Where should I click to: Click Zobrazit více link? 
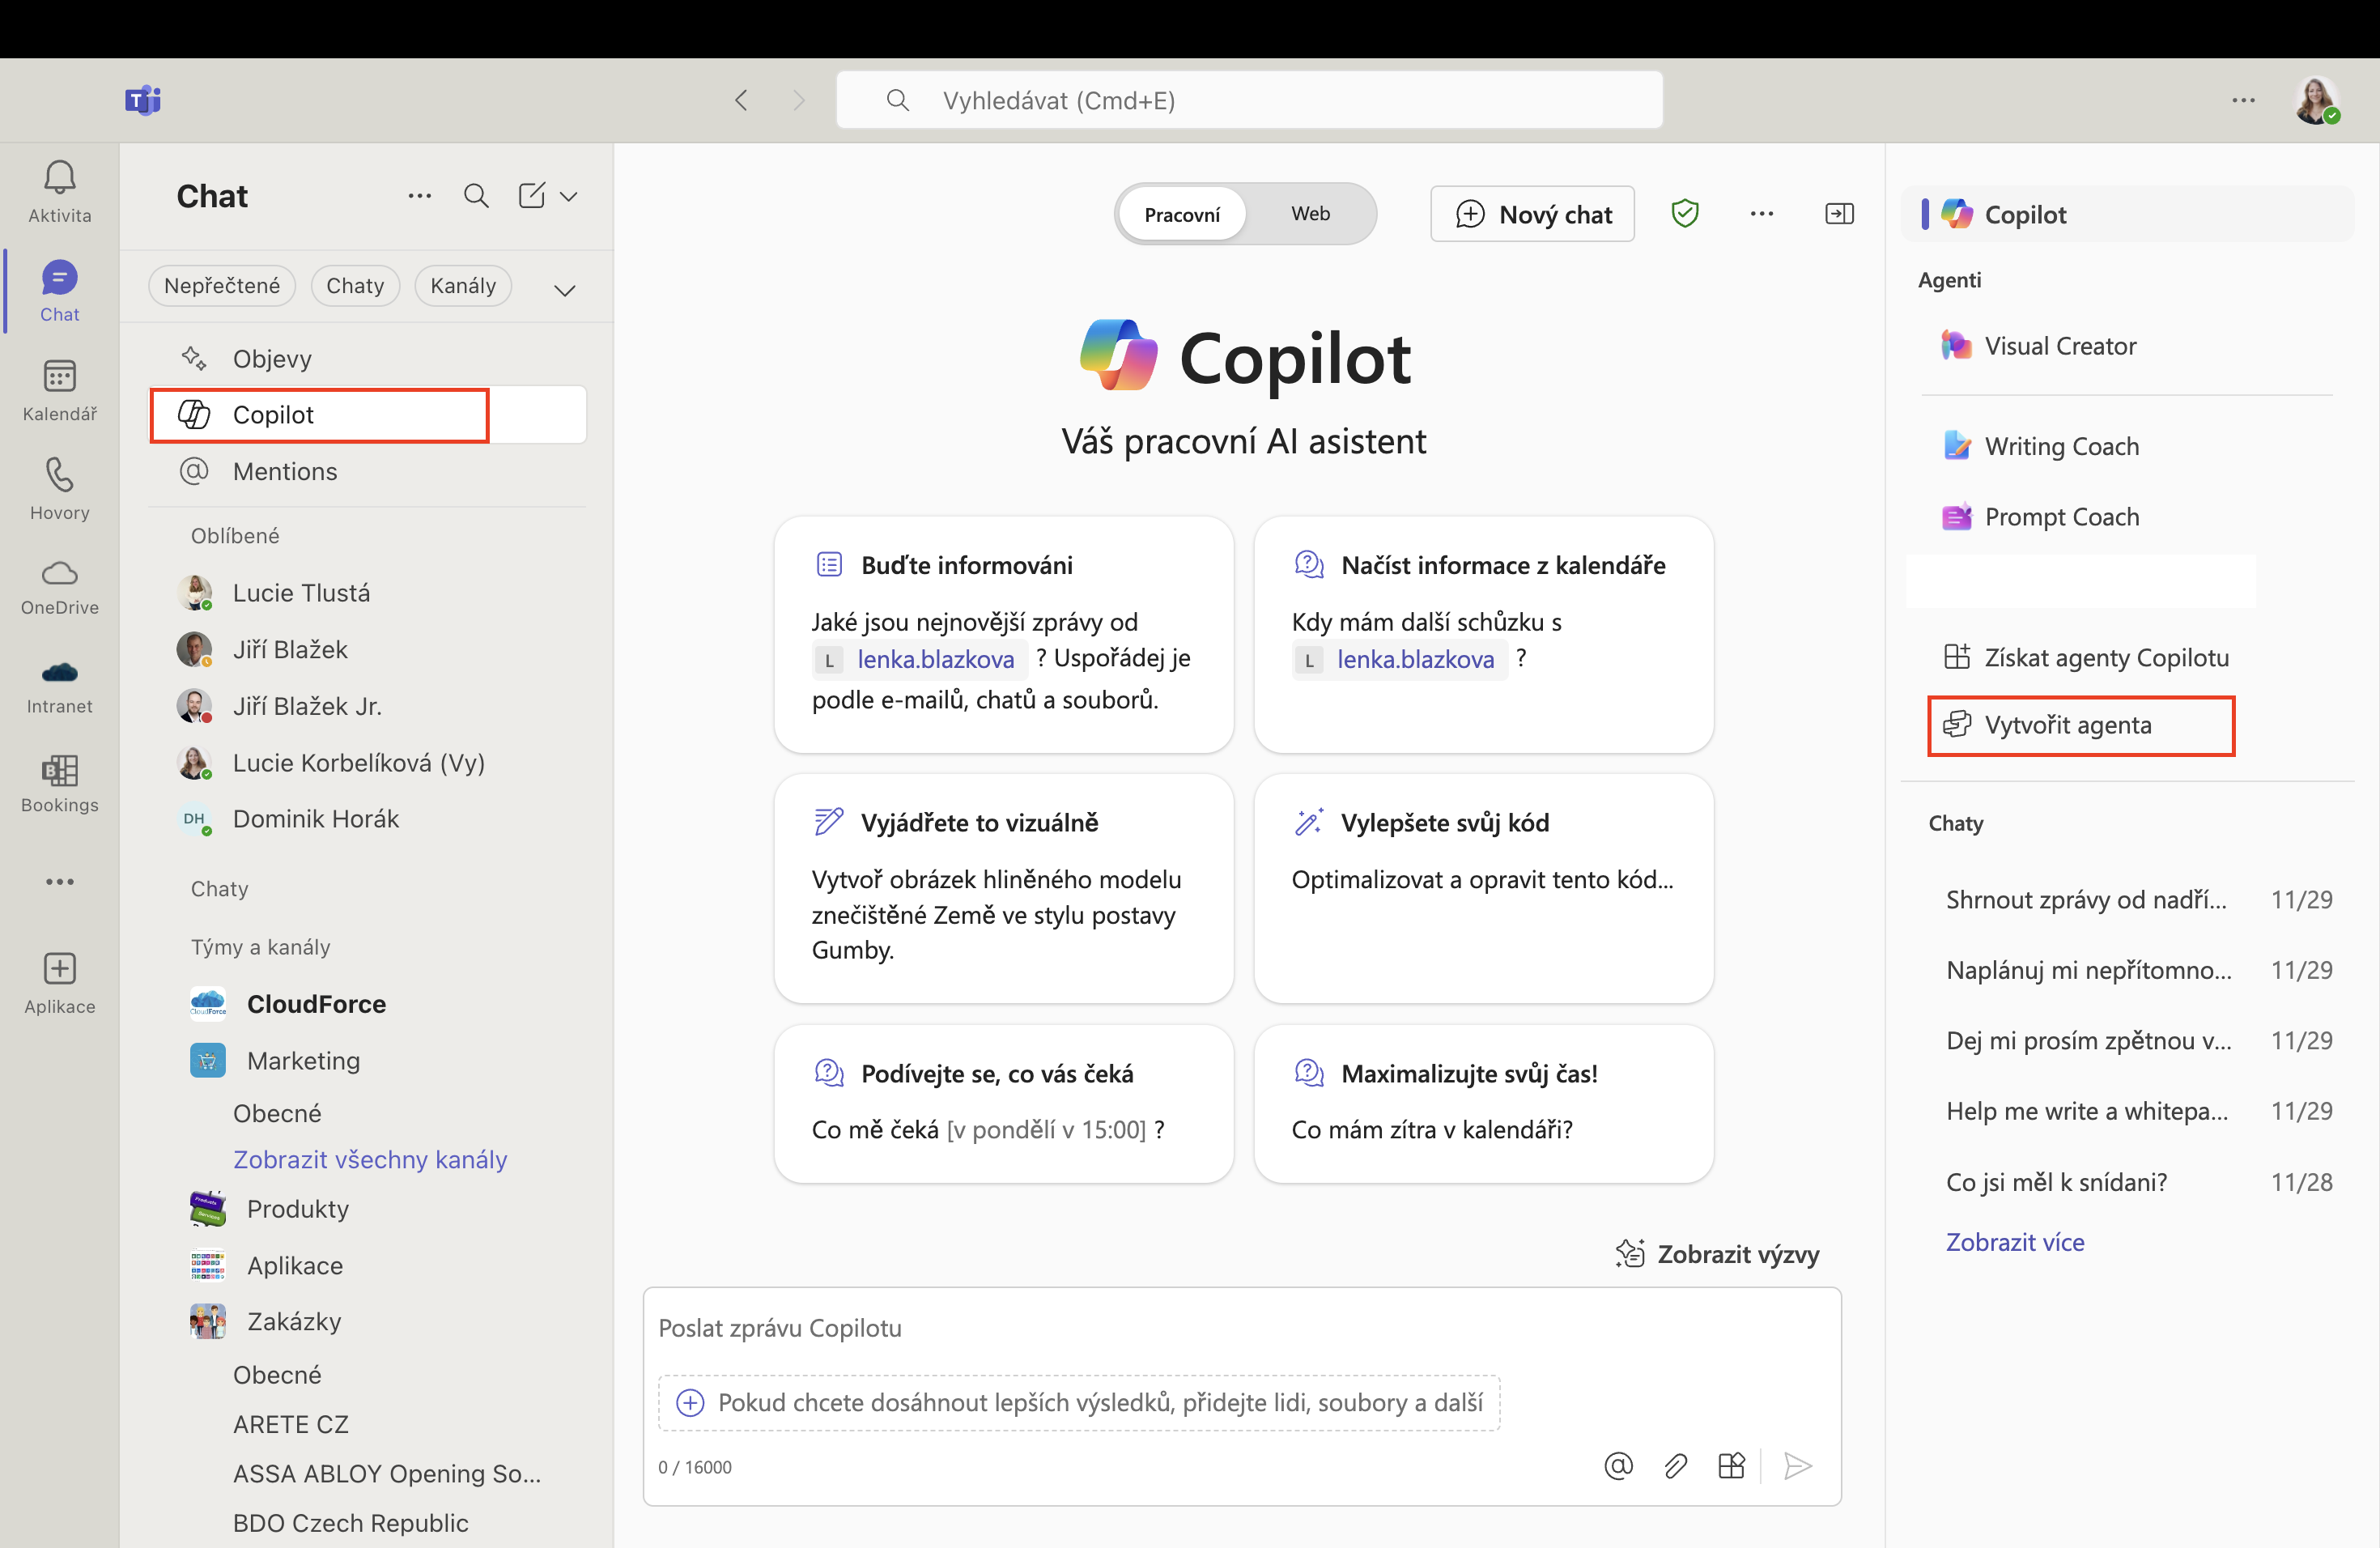(x=2015, y=1242)
